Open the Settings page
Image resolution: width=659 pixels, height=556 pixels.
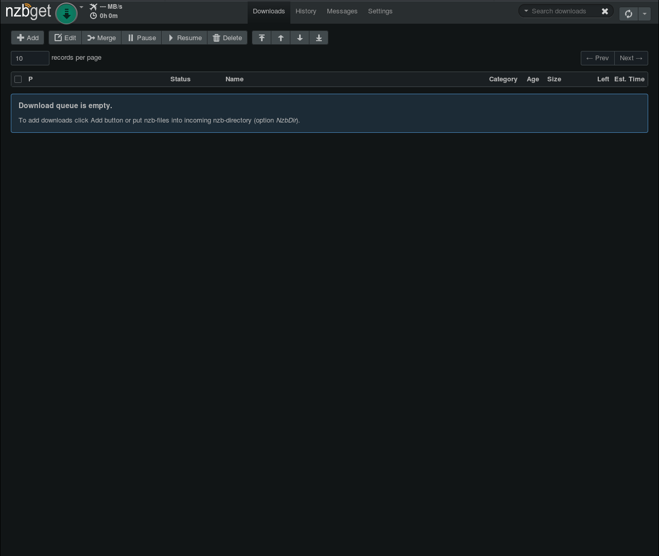(380, 11)
